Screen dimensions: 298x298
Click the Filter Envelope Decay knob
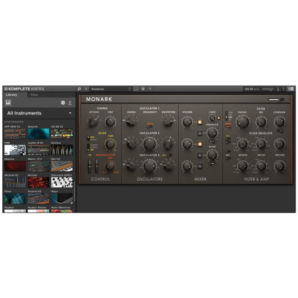(x=261, y=144)
